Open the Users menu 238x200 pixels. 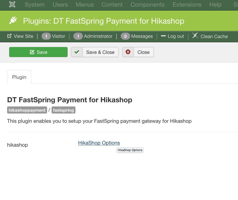tap(60, 4)
